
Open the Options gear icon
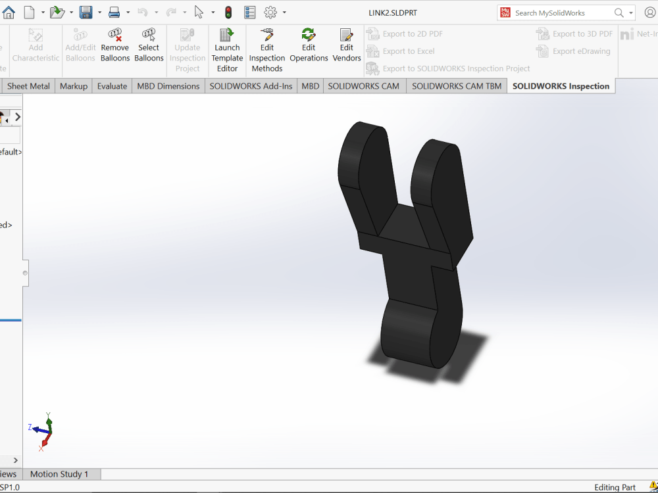point(271,12)
